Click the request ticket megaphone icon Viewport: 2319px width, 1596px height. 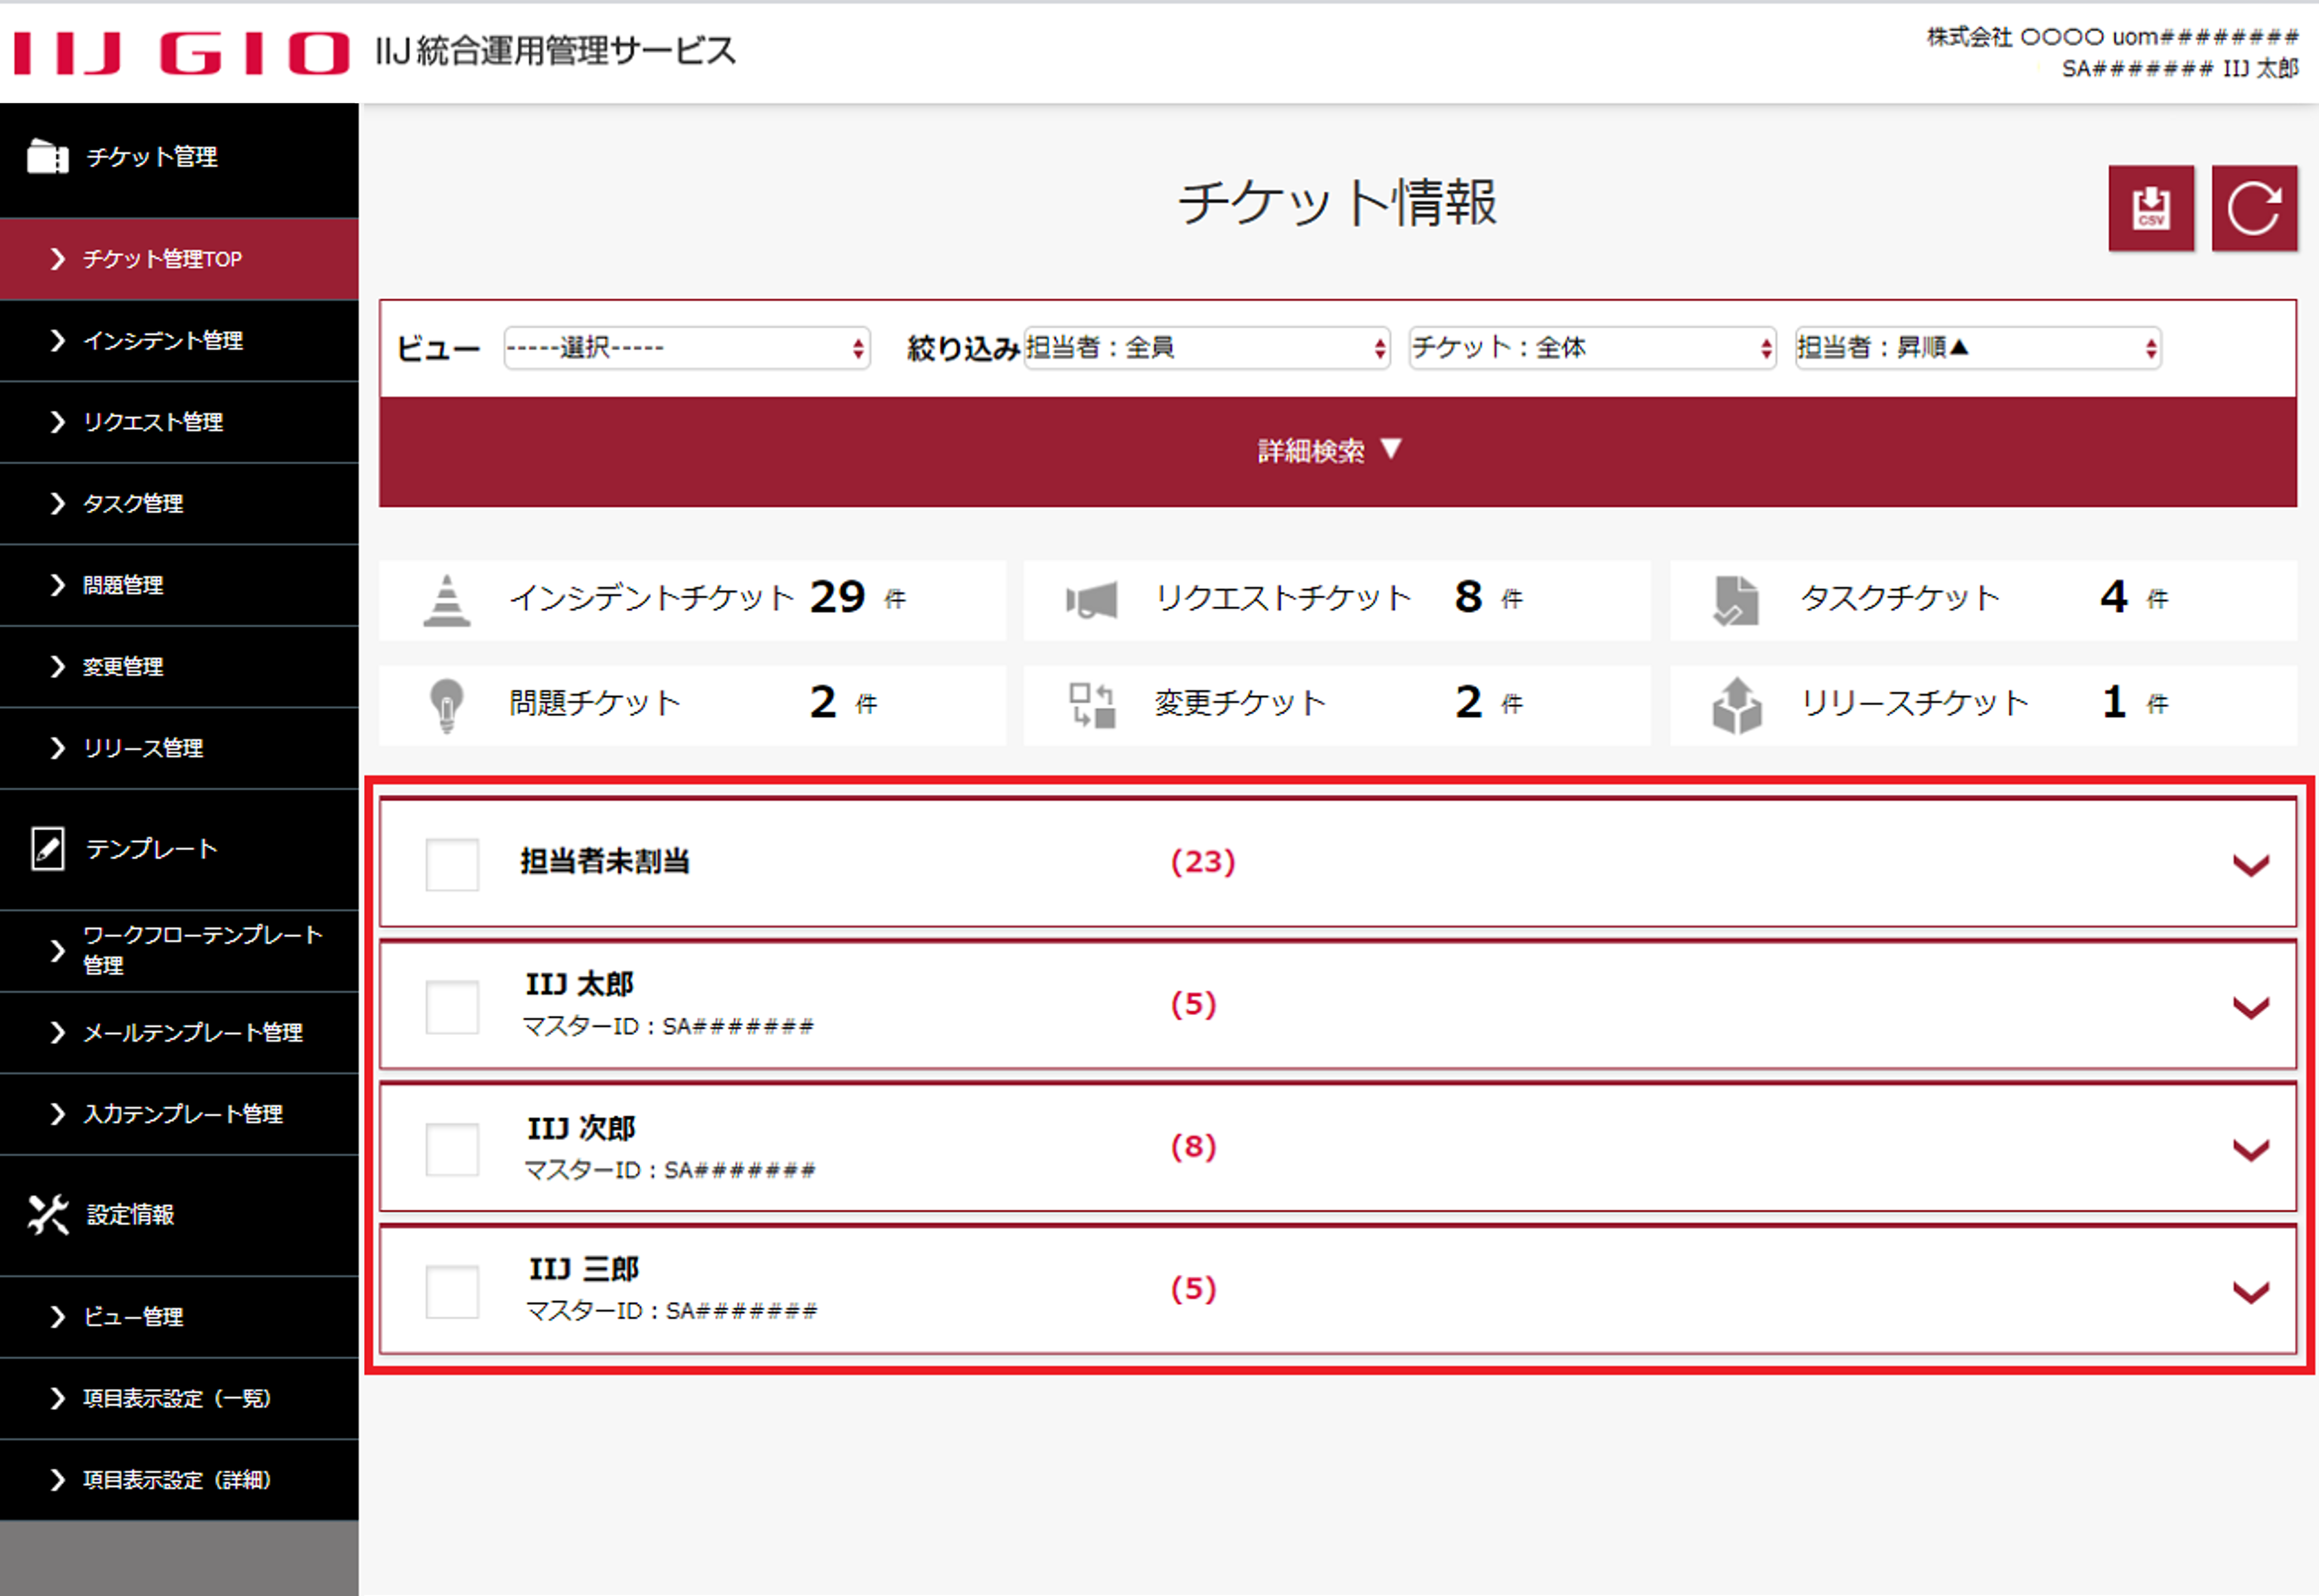click(1091, 600)
